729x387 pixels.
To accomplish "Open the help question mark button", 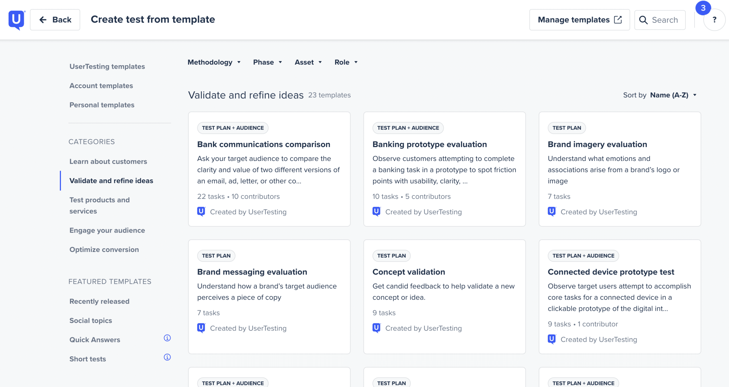I will 714,20.
